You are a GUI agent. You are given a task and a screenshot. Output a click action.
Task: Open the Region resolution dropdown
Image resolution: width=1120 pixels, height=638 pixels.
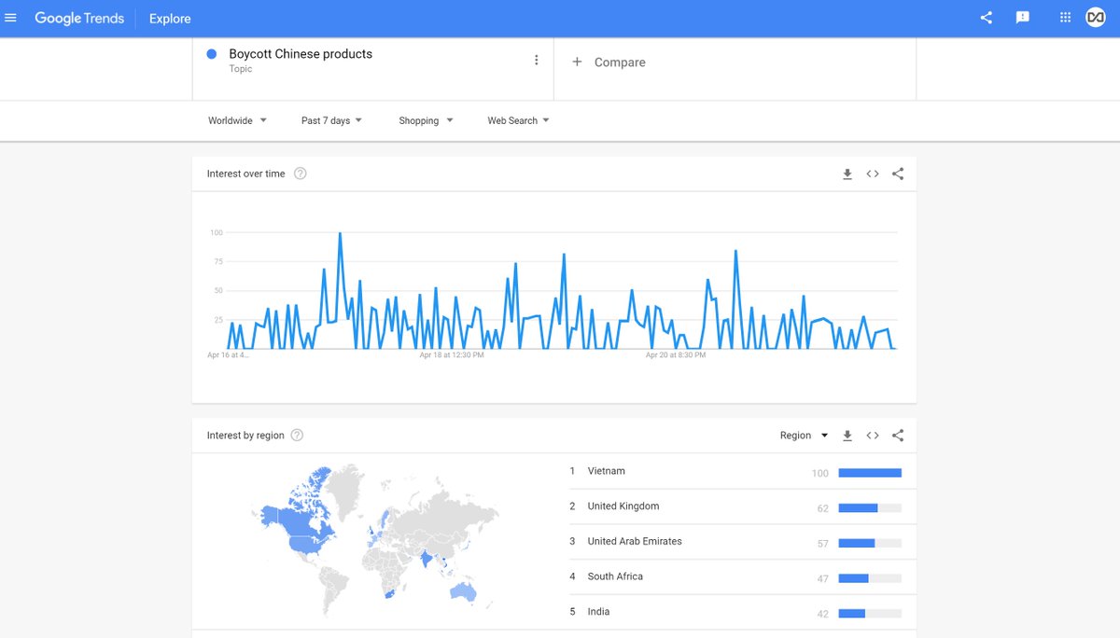click(x=804, y=436)
